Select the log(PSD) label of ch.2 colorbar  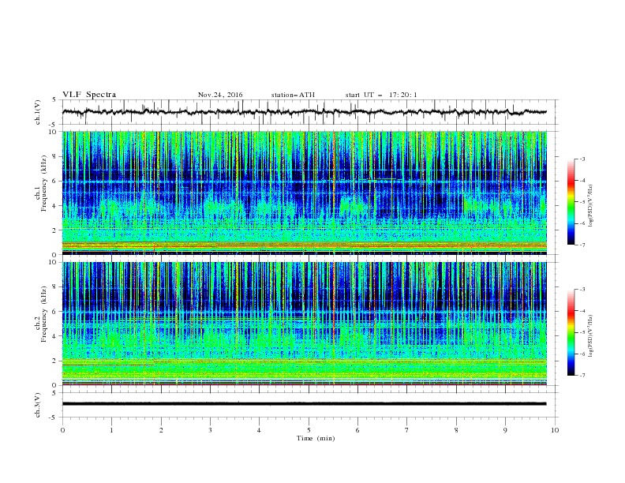(591, 335)
